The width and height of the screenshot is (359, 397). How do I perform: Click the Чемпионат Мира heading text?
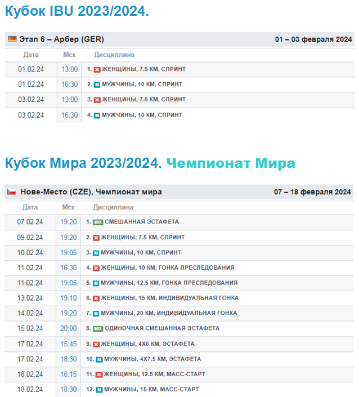231,163
